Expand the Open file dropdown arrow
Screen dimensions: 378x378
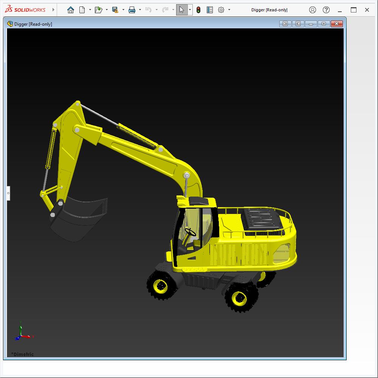[107, 10]
